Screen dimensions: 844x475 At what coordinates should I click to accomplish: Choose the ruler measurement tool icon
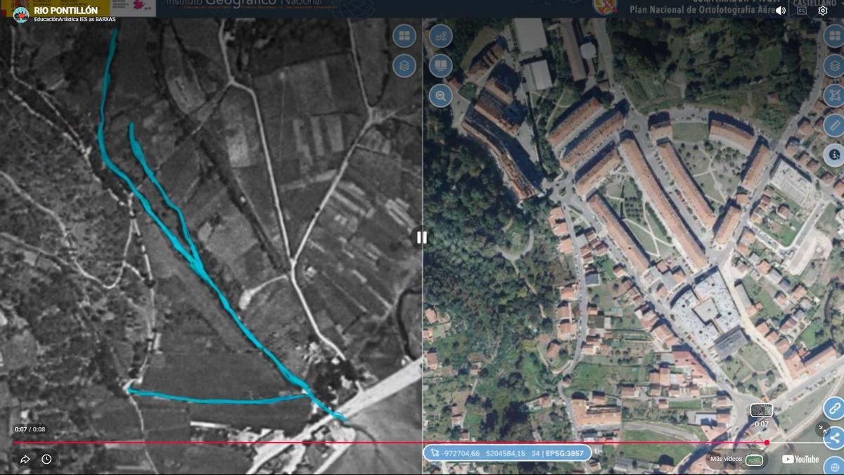(x=834, y=125)
